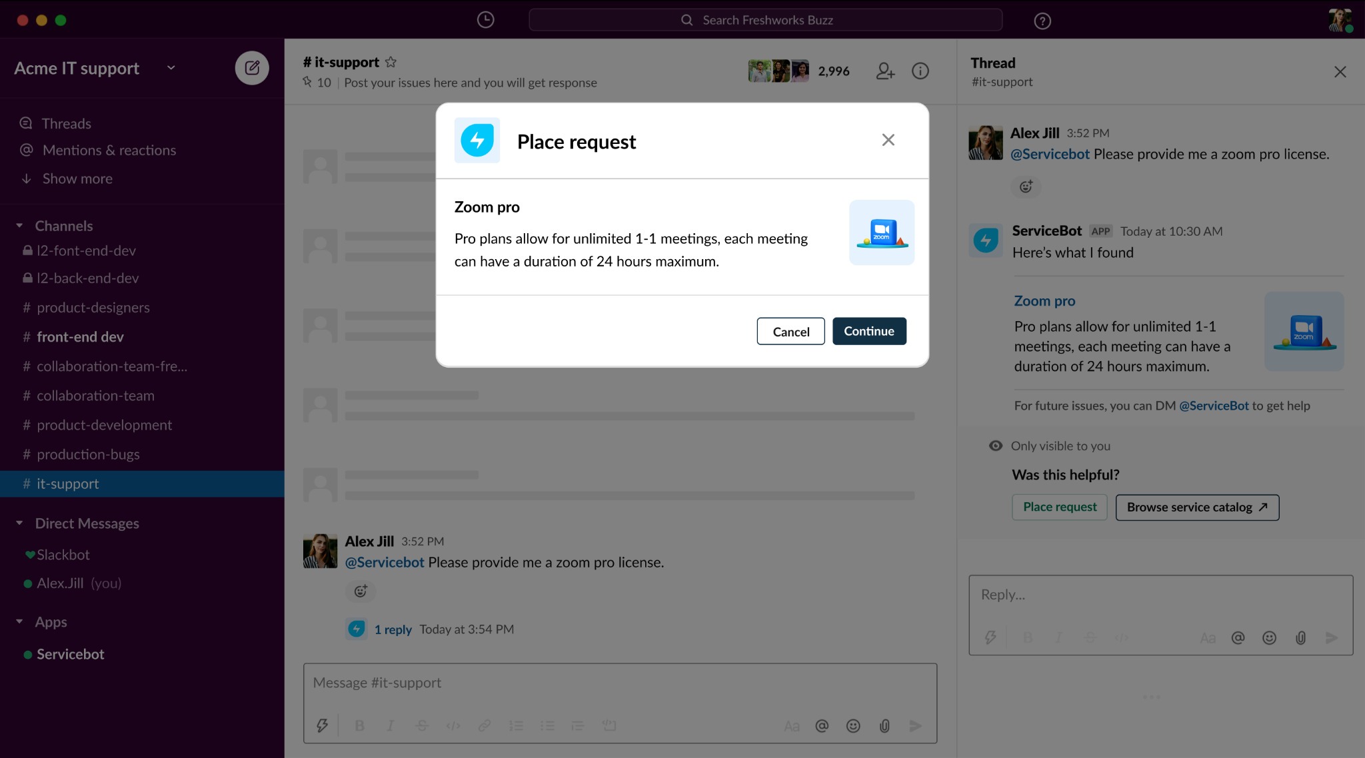Expand the Acme IT support workspace menu
The image size is (1365, 758).
click(171, 68)
